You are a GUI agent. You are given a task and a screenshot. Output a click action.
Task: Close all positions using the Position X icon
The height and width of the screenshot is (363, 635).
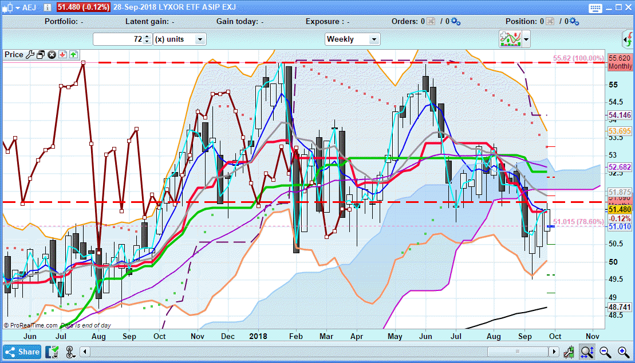[x=550, y=21]
